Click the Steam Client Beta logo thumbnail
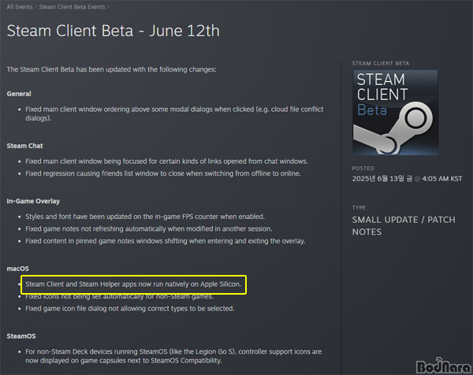The image size is (473, 375). pos(396,113)
